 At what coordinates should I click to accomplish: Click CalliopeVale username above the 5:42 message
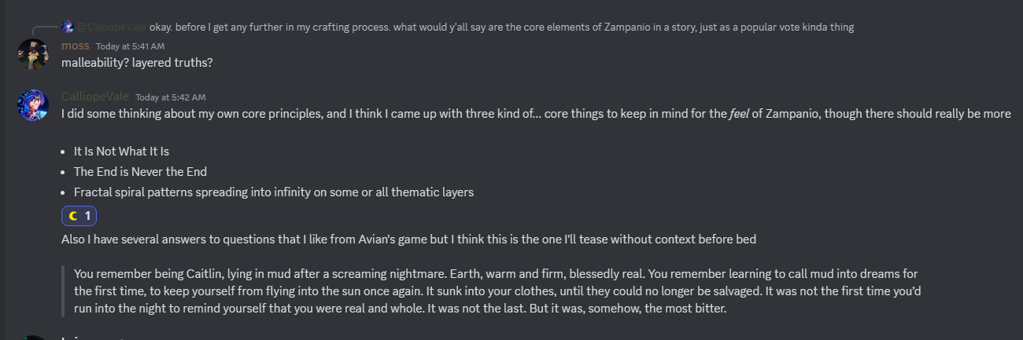point(94,97)
